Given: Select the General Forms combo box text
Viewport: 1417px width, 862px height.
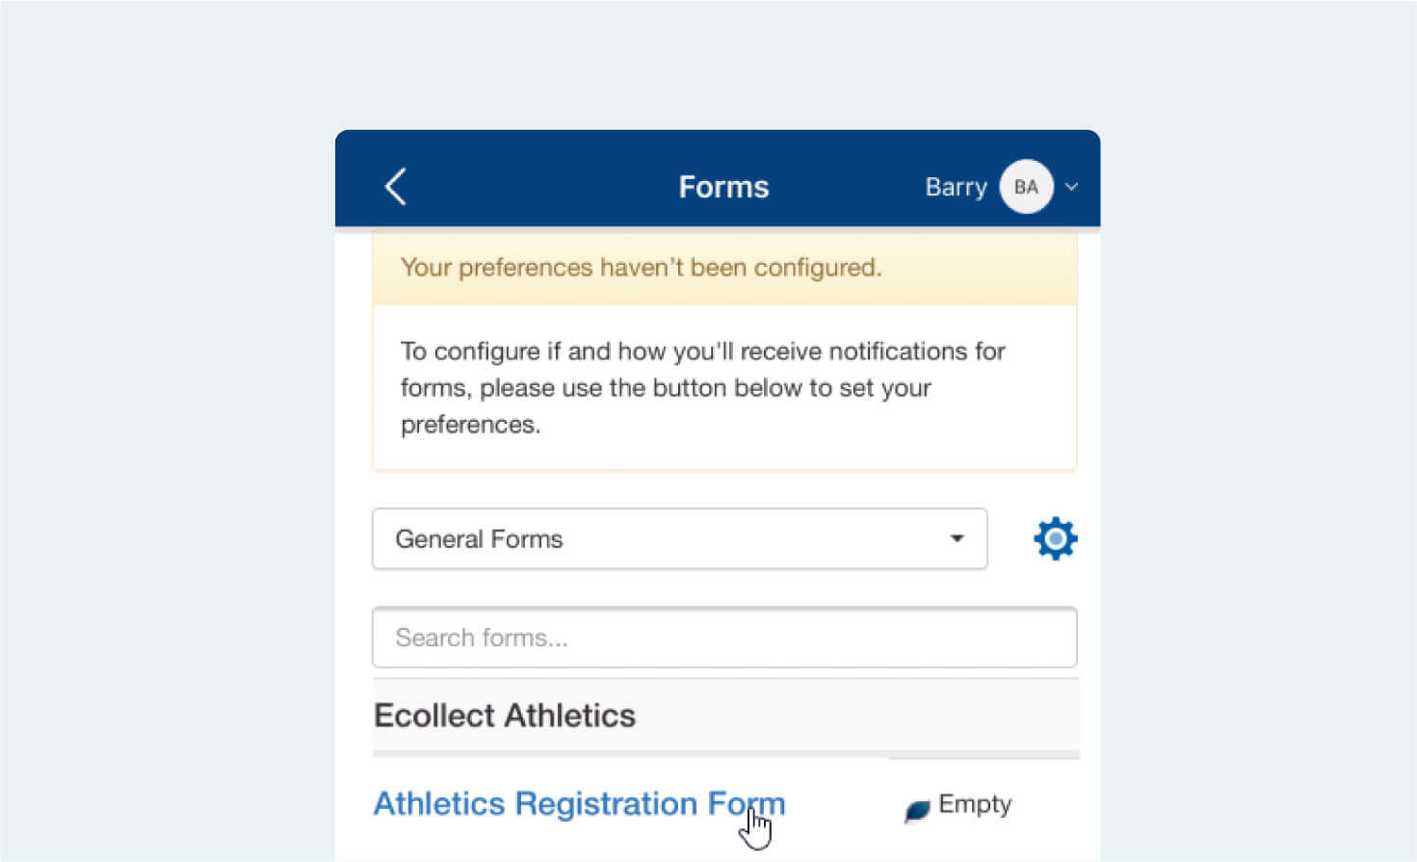Looking at the screenshot, I should (x=480, y=538).
